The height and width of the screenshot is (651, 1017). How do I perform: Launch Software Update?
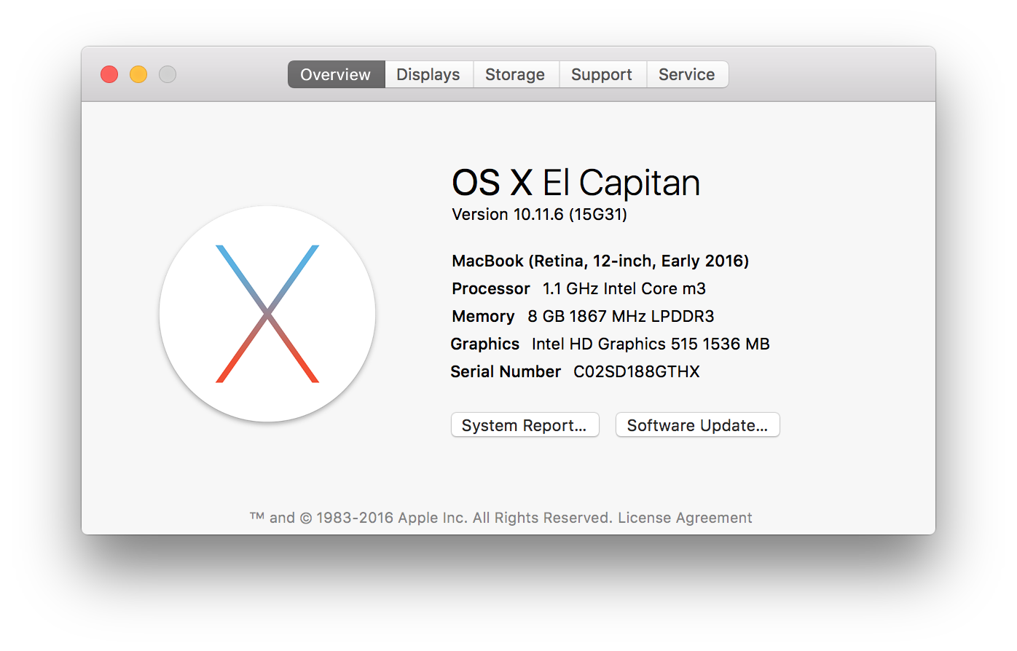698,425
